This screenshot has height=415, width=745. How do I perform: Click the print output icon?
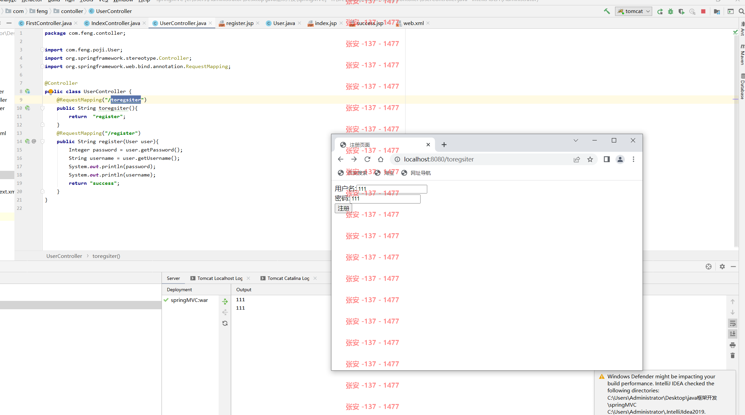point(733,345)
